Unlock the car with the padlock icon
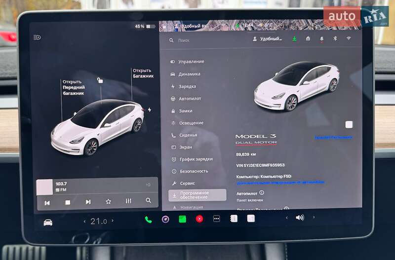This screenshot has width=395, height=260. coord(100,80)
